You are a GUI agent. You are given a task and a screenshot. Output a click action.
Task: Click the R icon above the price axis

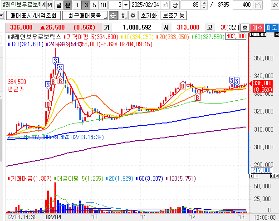(260, 34)
